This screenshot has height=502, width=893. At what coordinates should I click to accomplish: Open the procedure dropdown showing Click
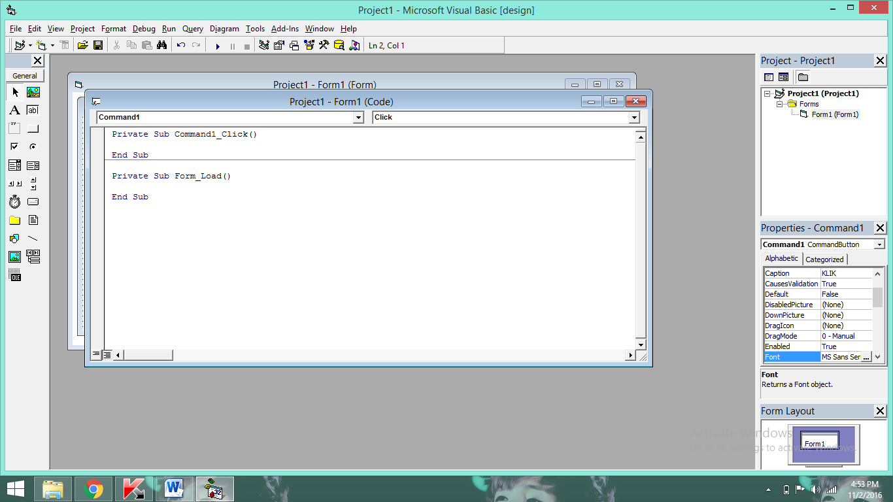click(633, 118)
